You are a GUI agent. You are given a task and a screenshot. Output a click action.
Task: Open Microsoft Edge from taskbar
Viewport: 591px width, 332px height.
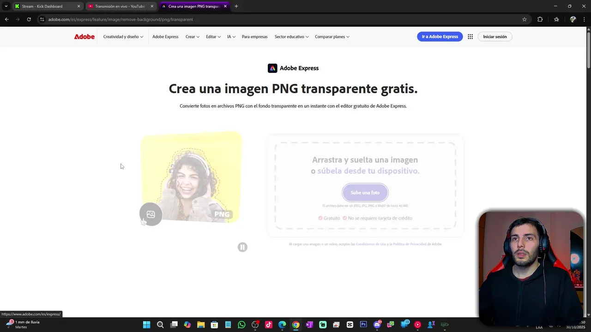click(282, 325)
